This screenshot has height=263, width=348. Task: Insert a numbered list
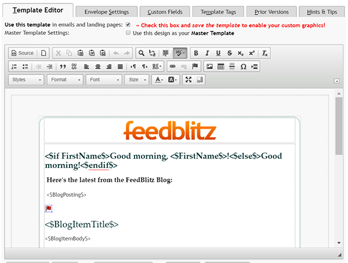[x=14, y=67]
